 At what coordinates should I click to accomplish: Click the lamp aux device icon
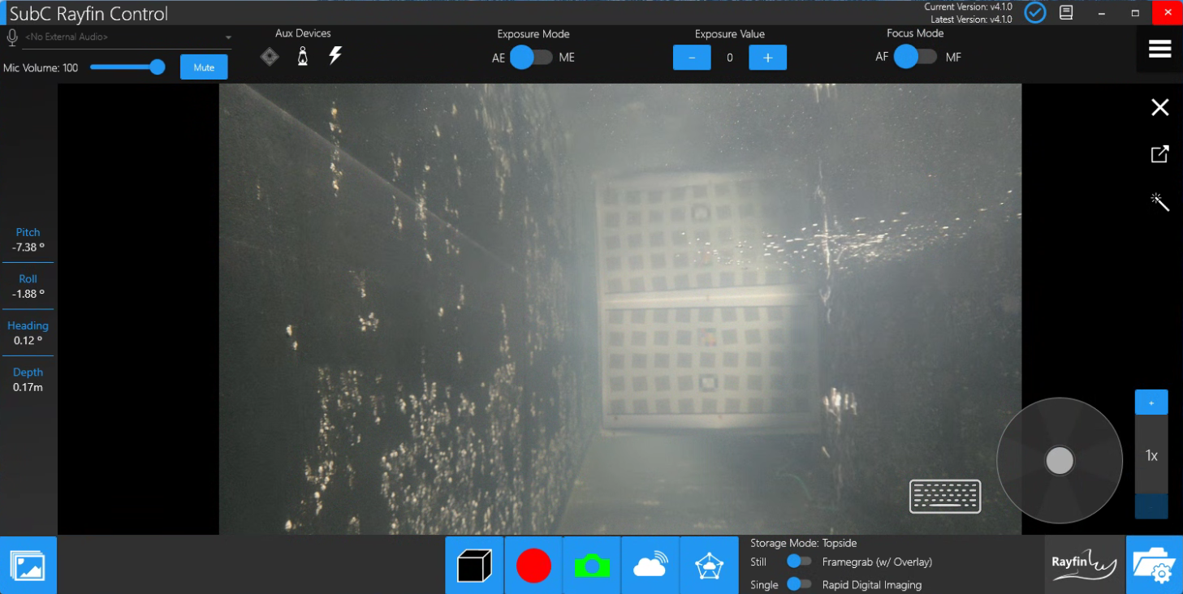coord(303,56)
